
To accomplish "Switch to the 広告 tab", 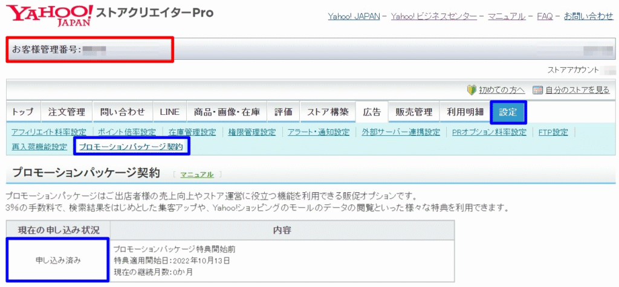I will click(x=372, y=112).
